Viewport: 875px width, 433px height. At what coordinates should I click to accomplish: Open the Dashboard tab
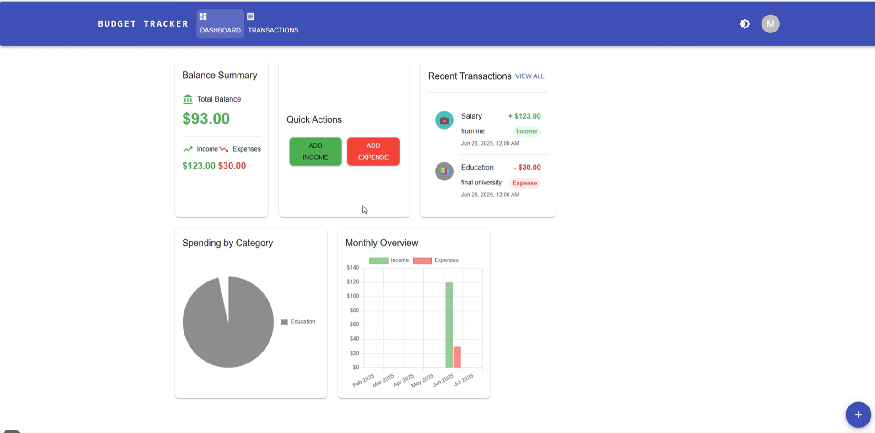click(220, 24)
